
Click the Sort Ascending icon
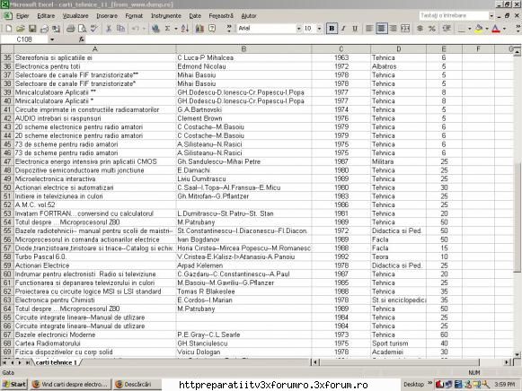click(x=185, y=29)
